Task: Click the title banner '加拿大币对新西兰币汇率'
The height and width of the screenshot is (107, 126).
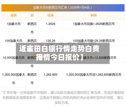Action: point(63,8)
